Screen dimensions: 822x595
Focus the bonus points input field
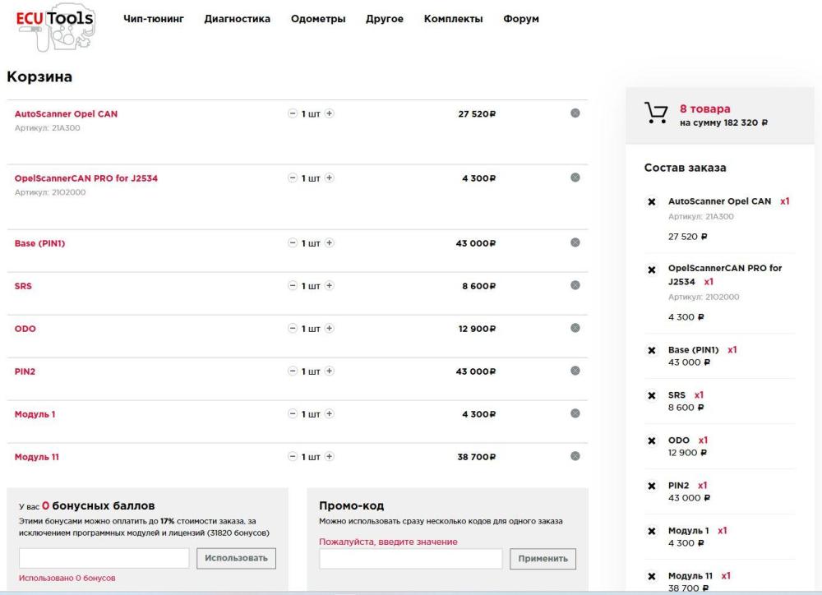coord(104,558)
